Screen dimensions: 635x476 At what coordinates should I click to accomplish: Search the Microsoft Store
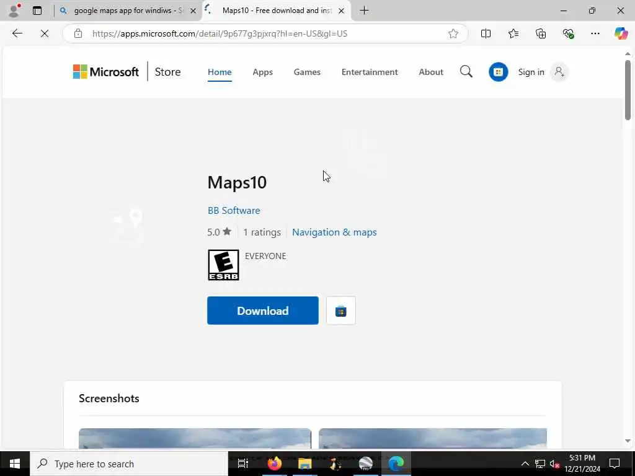tap(466, 72)
